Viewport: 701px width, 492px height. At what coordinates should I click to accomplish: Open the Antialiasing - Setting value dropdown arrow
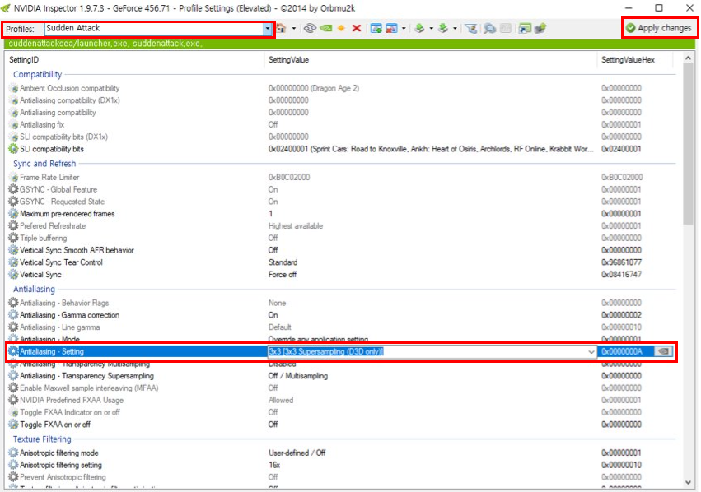coord(591,352)
